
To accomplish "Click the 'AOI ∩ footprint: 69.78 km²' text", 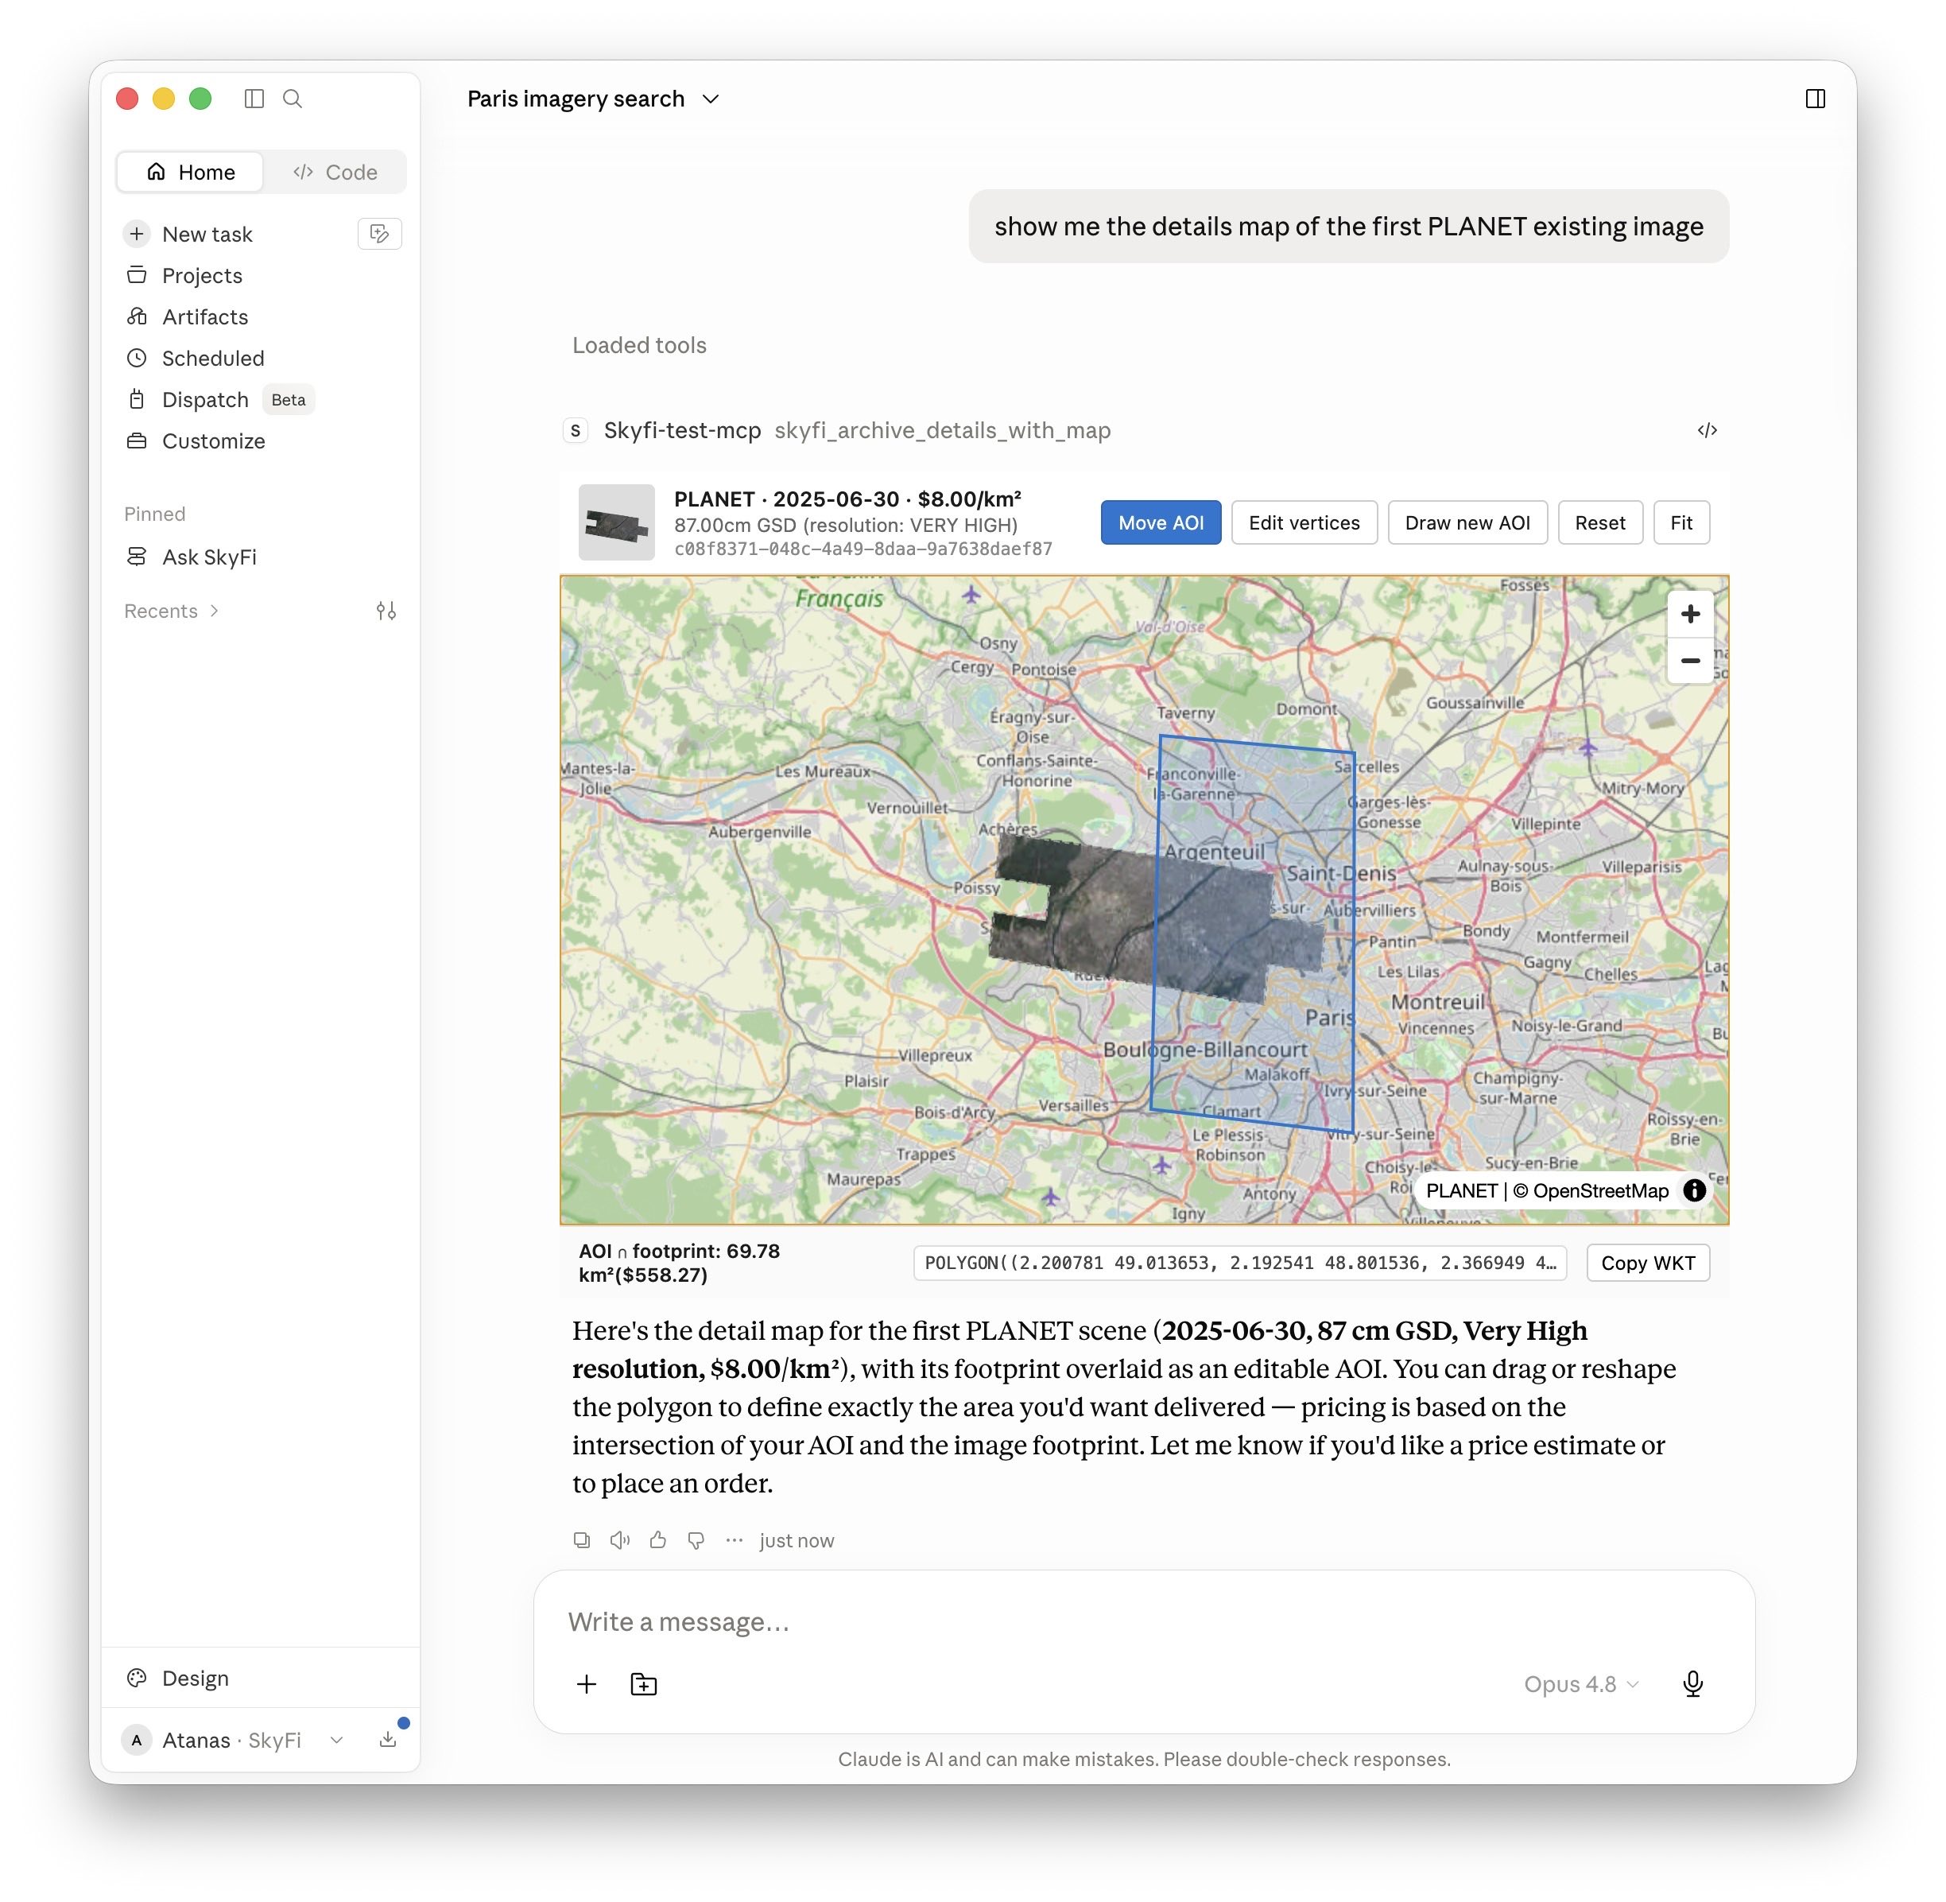I will (679, 1263).
